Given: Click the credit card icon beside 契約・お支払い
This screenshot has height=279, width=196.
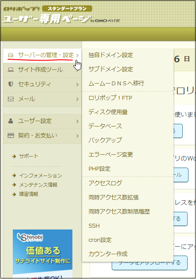Looking at the screenshot, I should (11, 136).
